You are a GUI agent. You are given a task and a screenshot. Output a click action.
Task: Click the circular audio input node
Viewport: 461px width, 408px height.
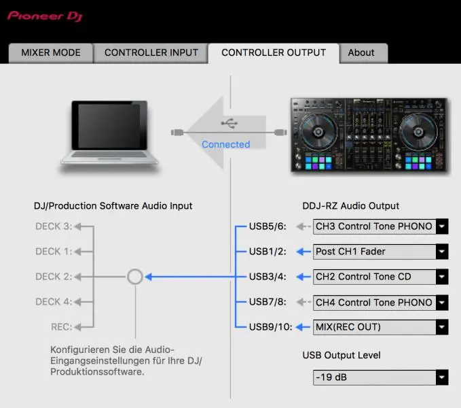[135, 277]
